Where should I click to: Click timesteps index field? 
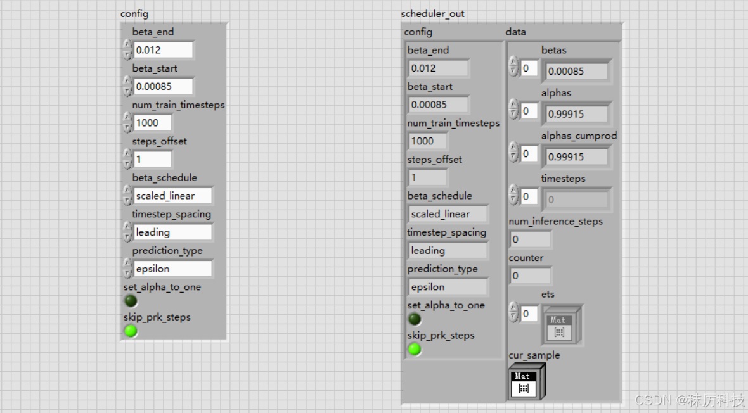click(529, 196)
